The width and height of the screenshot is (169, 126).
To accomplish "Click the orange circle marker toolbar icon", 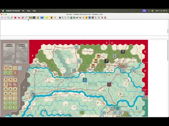I will [83, 17].
